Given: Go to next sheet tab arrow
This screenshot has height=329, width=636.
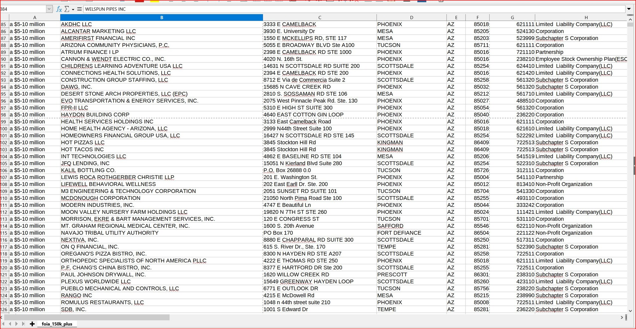Looking at the screenshot, I should coord(17,324).
